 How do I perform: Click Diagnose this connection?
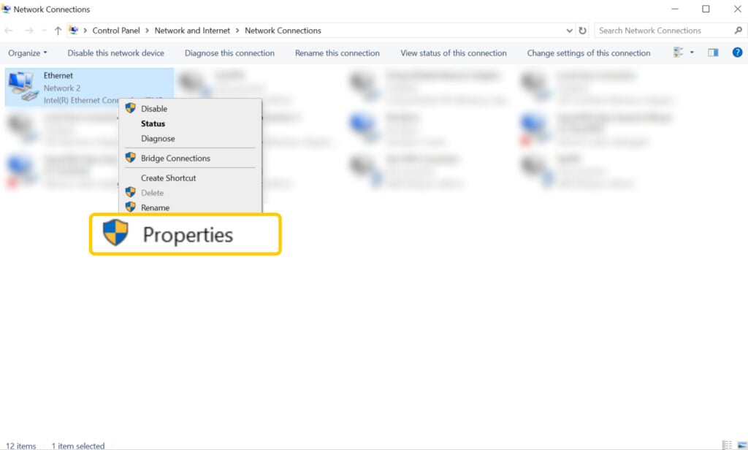pyautogui.click(x=230, y=52)
